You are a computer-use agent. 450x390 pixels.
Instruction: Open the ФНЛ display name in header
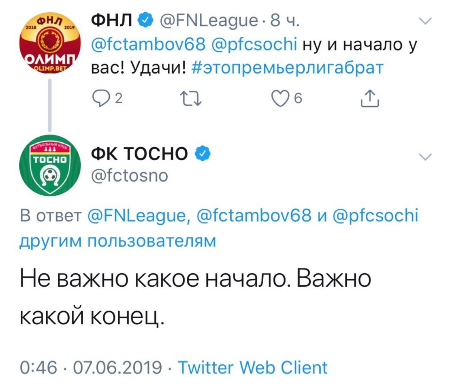[111, 20]
